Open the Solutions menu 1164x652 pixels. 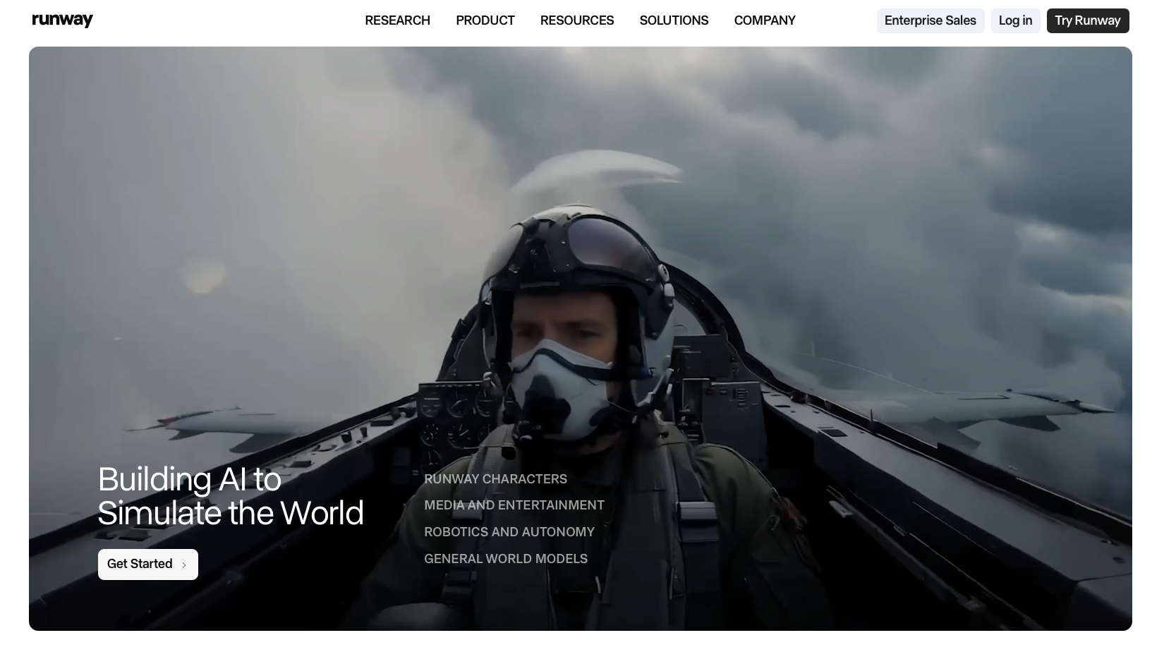pyautogui.click(x=674, y=20)
